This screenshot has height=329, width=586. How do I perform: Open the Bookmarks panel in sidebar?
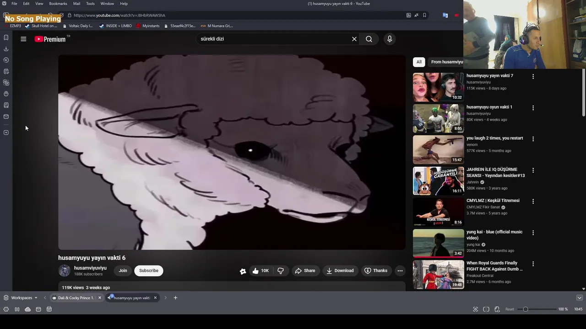[6, 37]
